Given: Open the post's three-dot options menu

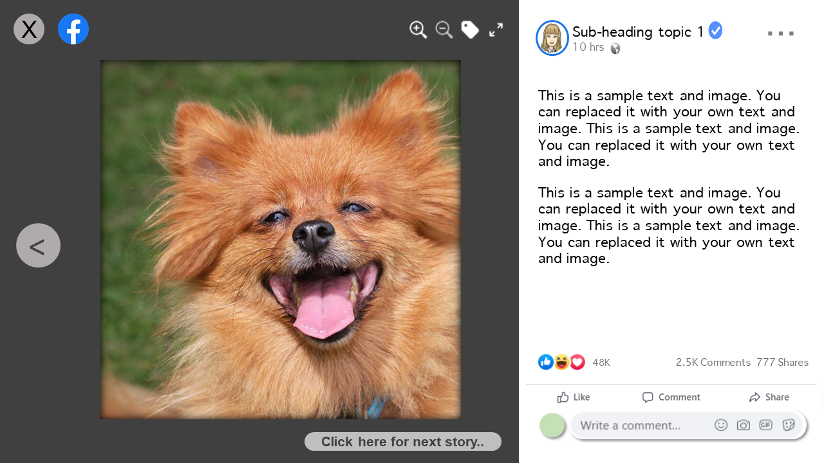Looking at the screenshot, I should [x=781, y=33].
